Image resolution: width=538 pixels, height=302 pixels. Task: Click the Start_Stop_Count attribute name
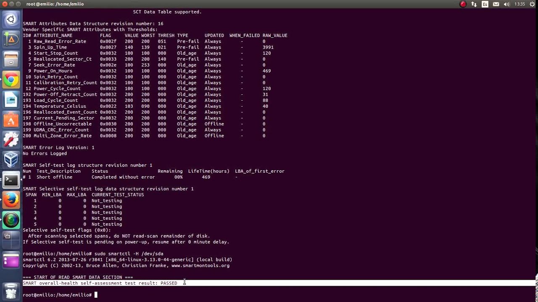point(55,53)
